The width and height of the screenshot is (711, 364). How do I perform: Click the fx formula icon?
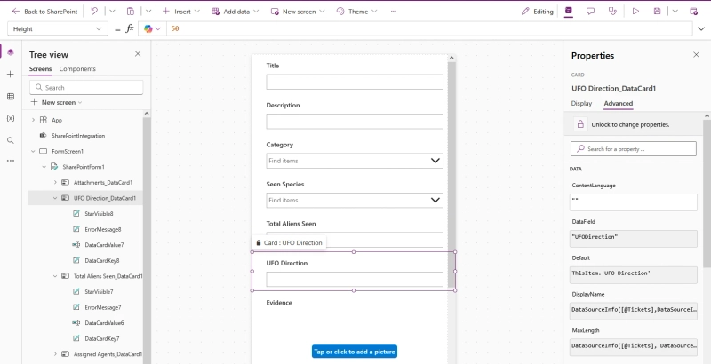point(130,28)
